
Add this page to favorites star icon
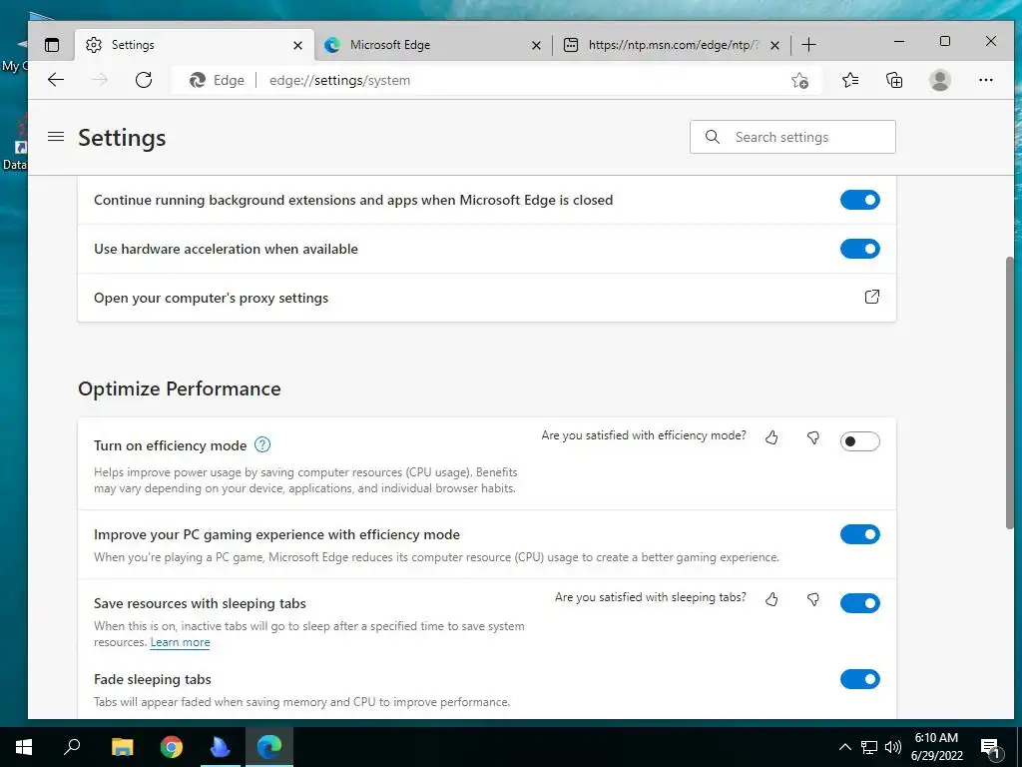[799, 80]
